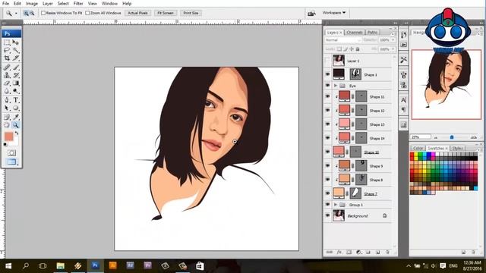The width and height of the screenshot is (486, 273).
Task: Click the Zoom In option icon
Action: [x=26, y=13]
